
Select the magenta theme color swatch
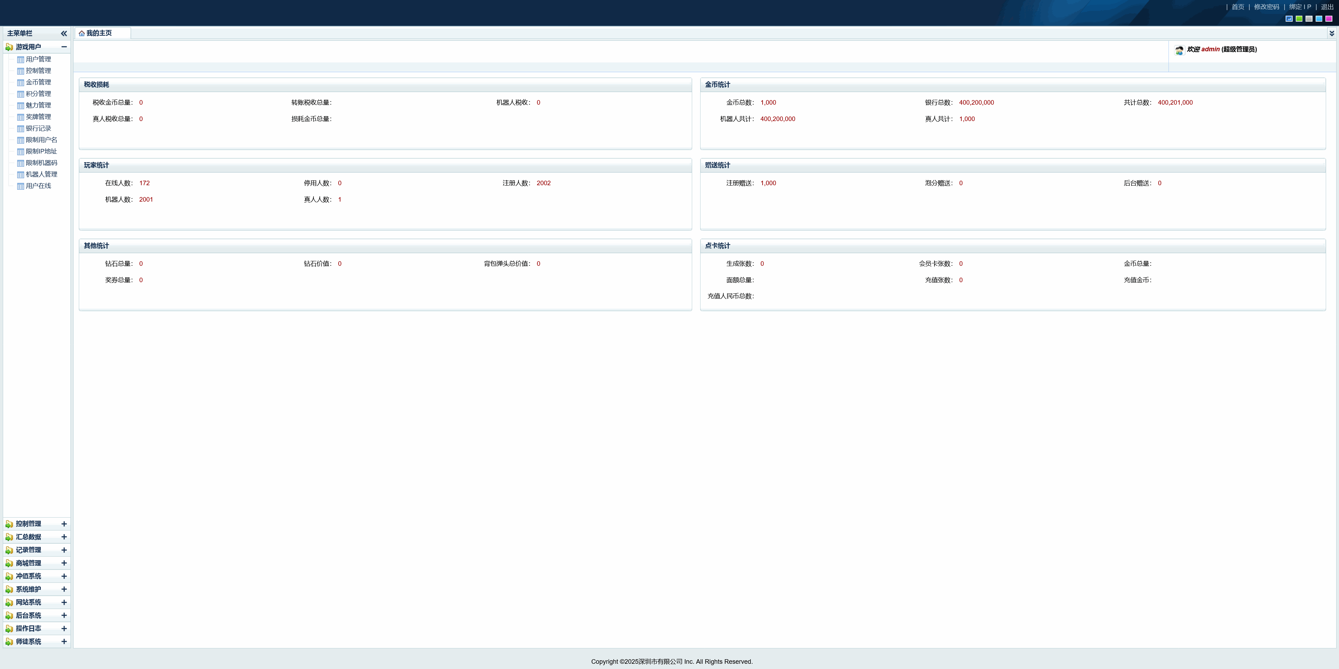(1329, 19)
